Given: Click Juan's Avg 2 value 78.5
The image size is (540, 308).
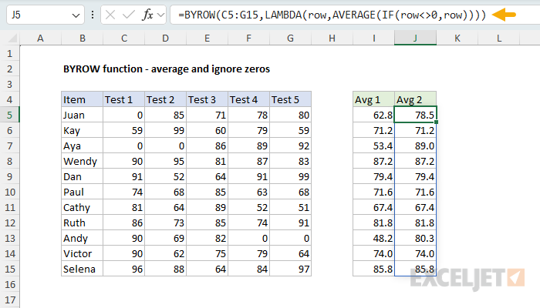Looking at the screenshot, I should click(416, 115).
